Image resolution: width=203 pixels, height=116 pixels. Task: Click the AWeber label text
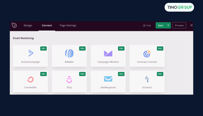(x=69, y=62)
